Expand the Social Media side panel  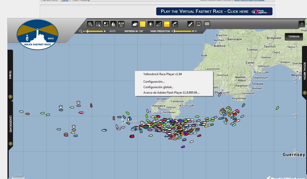[304, 93]
